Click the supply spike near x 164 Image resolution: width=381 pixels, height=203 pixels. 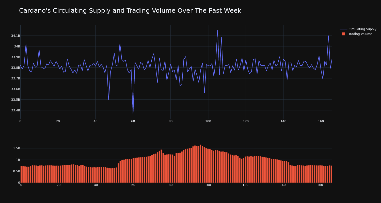[x=328, y=36]
